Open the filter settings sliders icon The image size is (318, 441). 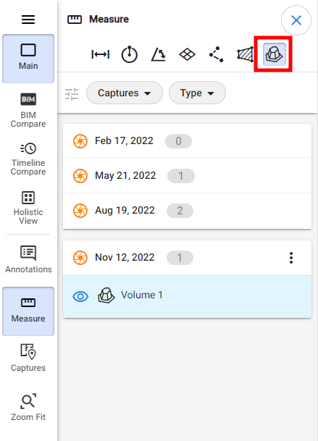pyautogui.click(x=72, y=94)
